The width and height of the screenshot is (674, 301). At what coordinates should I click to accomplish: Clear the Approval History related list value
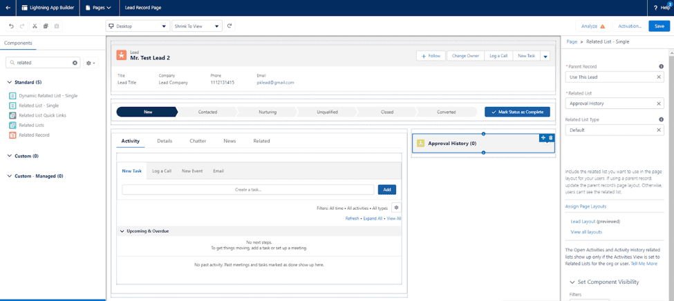click(659, 104)
